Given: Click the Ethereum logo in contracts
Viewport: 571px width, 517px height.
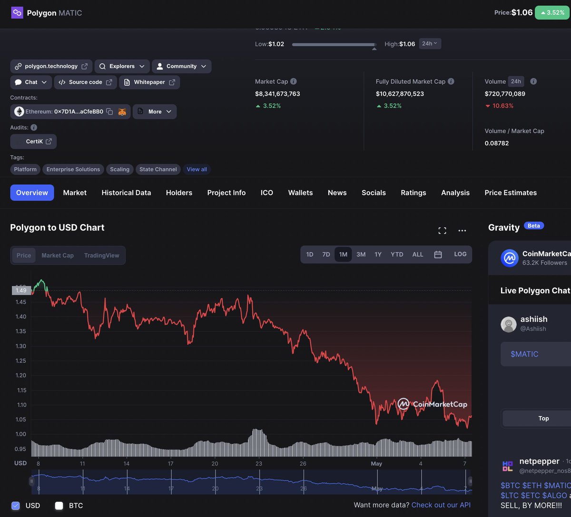Looking at the screenshot, I should 19,111.
